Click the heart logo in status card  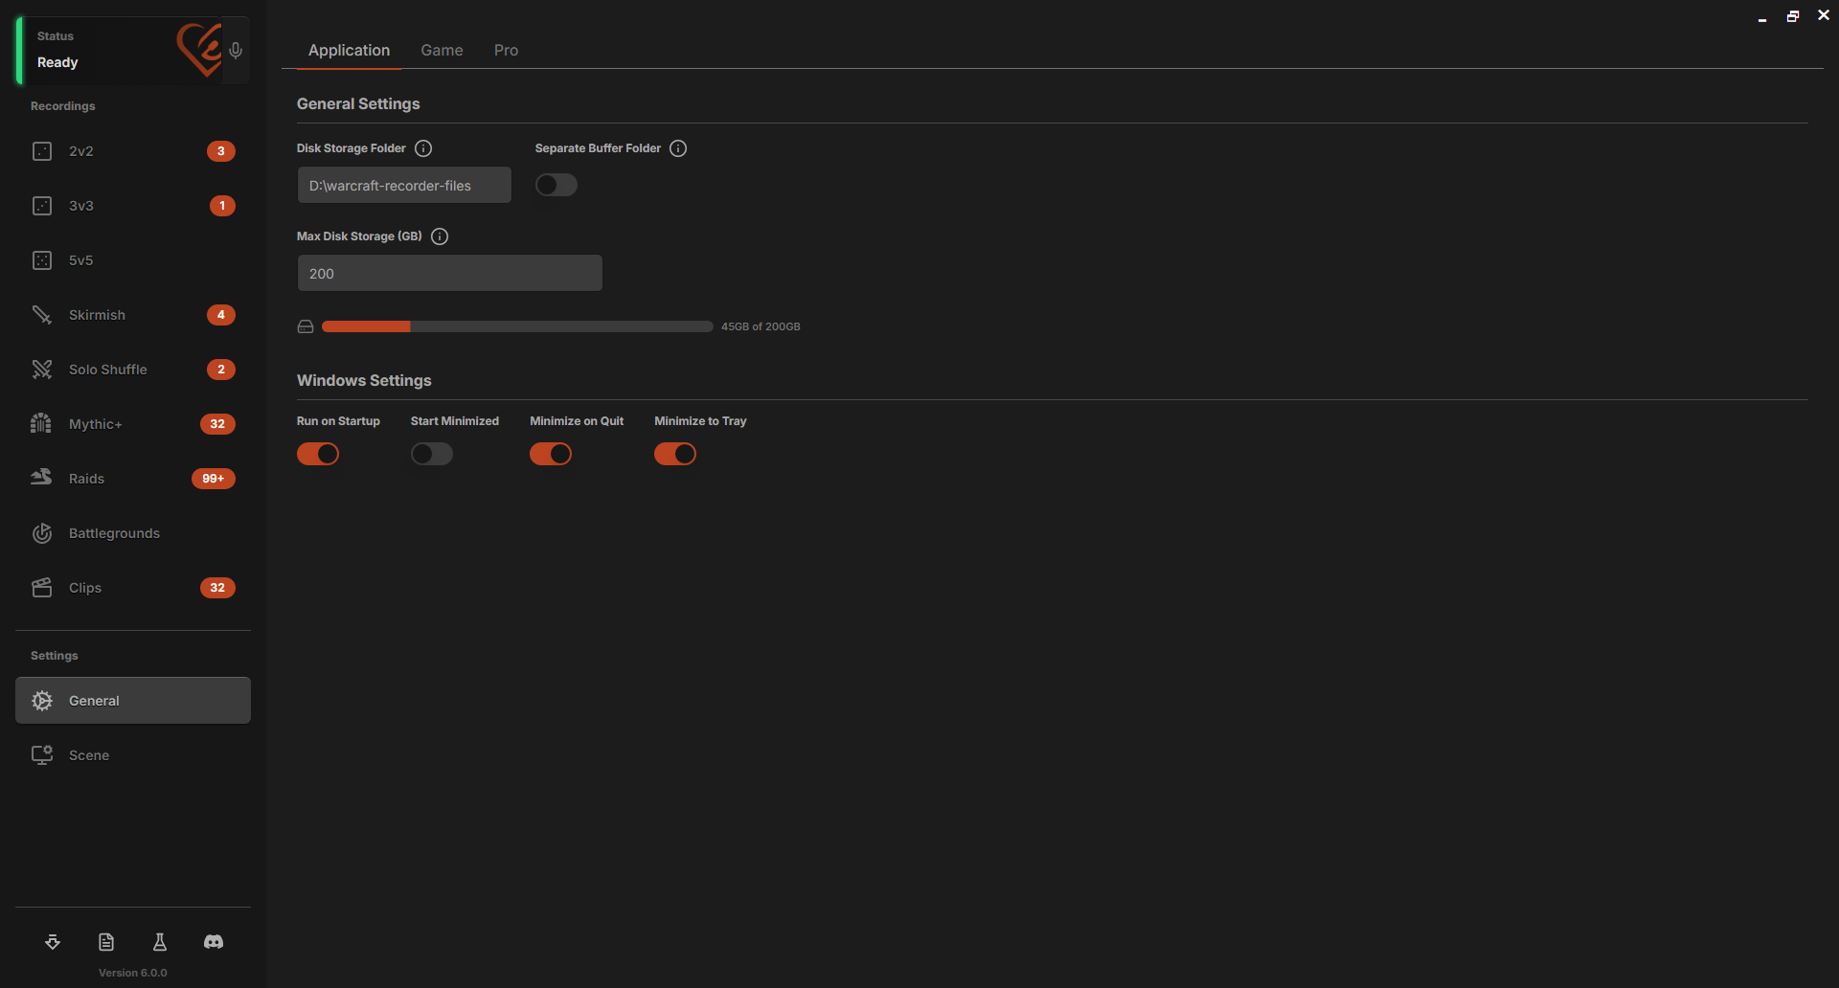pos(199,50)
